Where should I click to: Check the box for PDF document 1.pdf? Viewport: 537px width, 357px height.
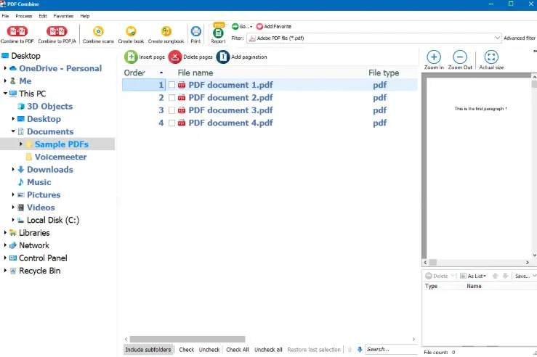[x=171, y=85]
